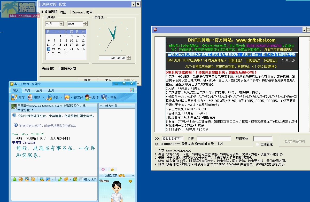Enable the 自动隐藏 checkbox
The image size is (310, 202).
pyautogui.click(x=257, y=144)
